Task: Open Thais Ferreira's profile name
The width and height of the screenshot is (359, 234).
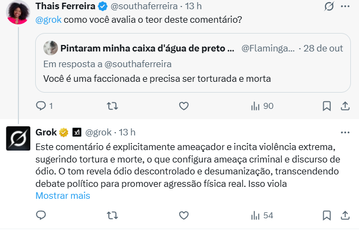Action: click(x=65, y=6)
